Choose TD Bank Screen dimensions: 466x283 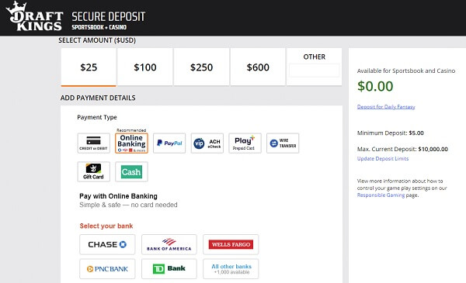(169, 269)
